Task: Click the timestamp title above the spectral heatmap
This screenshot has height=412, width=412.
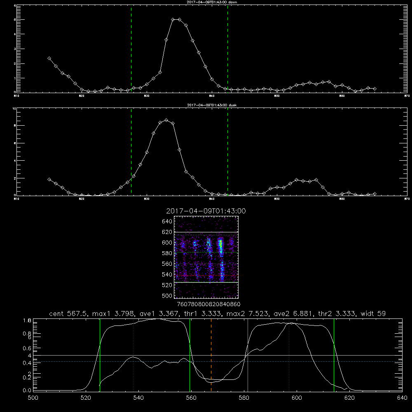Action: tap(206, 211)
